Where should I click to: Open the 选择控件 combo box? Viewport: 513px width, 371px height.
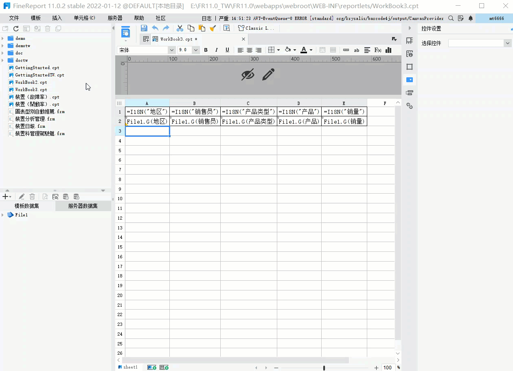click(x=480, y=43)
